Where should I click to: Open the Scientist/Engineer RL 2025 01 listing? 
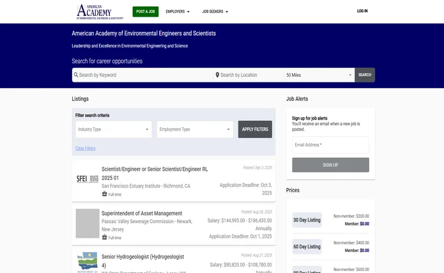(x=155, y=173)
